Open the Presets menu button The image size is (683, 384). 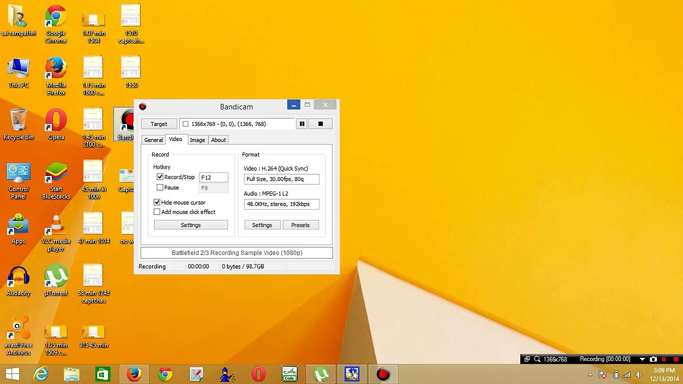(300, 225)
